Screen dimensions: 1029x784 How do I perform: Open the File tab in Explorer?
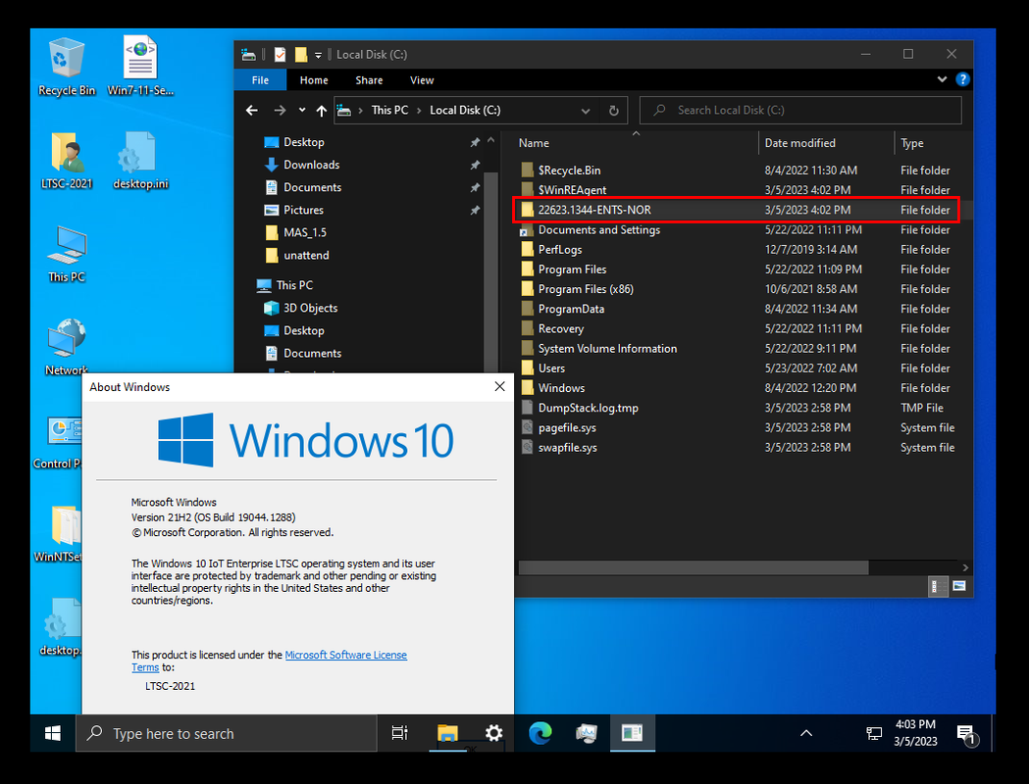[x=260, y=80]
